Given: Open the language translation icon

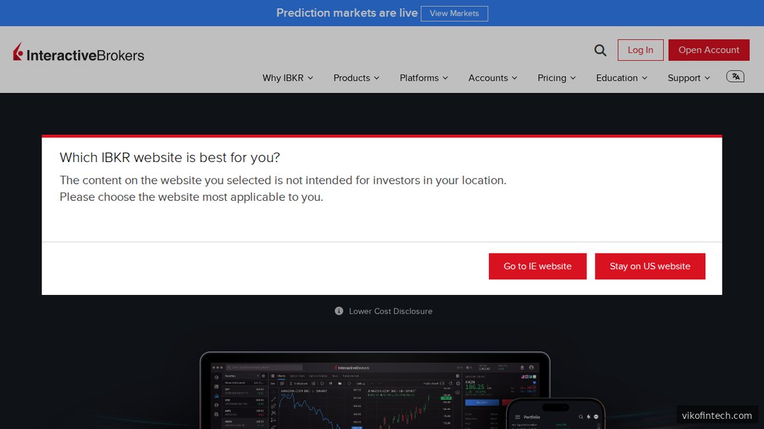Looking at the screenshot, I should 735,76.
